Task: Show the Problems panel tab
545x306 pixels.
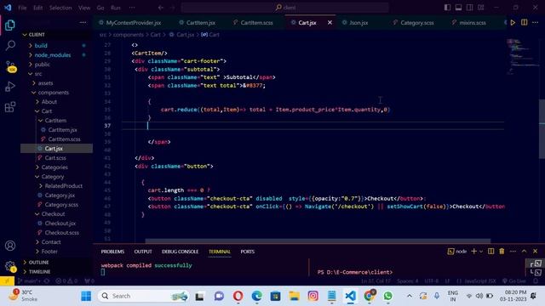Action: point(112,252)
